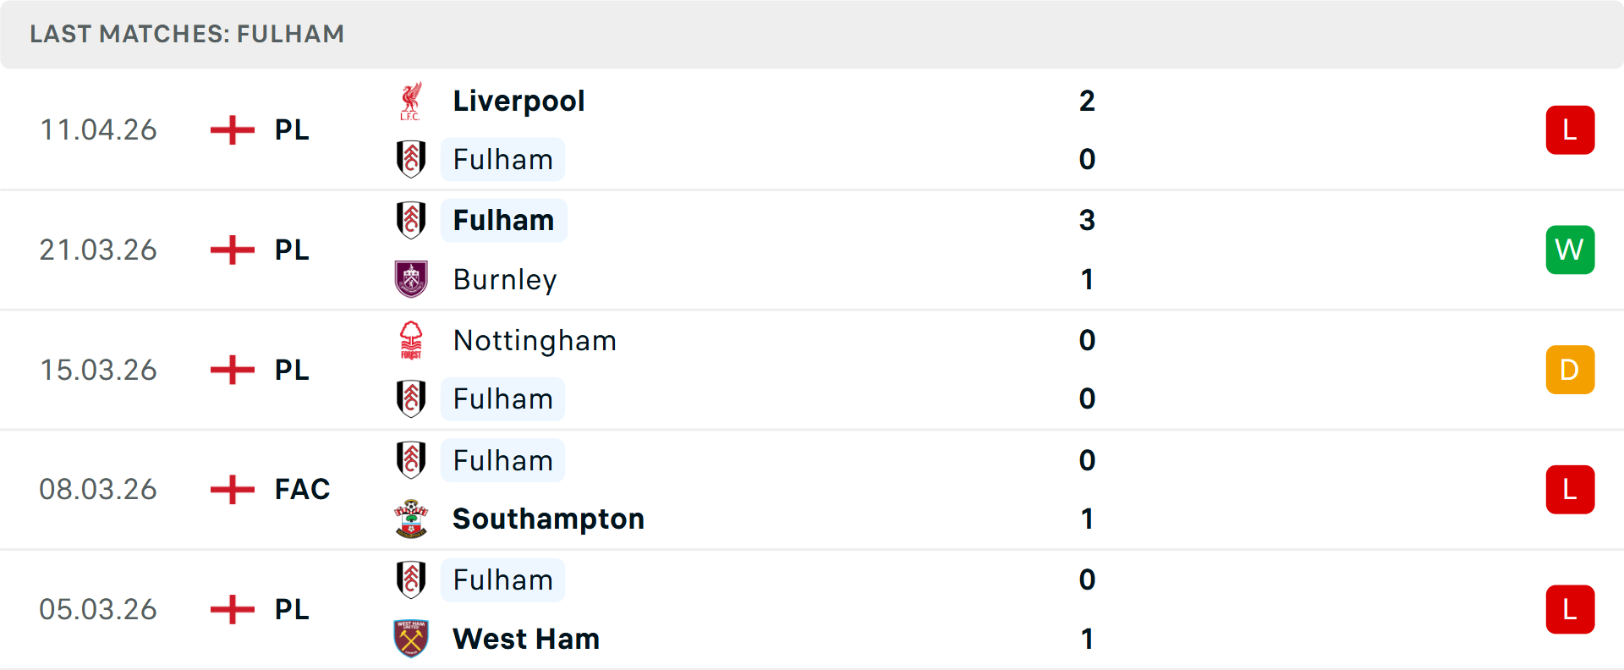Click the 08.03.26 match date
1624x670 pixels.
(98, 489)
